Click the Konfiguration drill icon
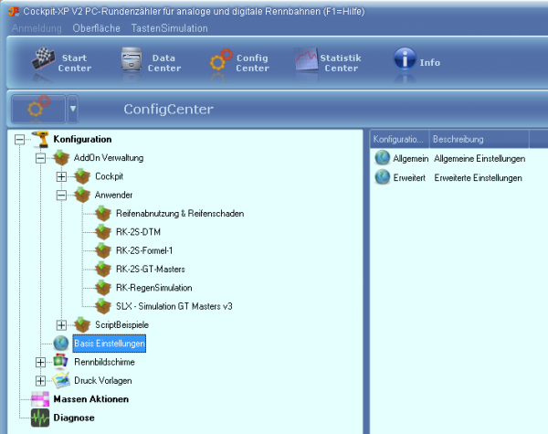This screenshot has width=548, height=434. click(40, 139)
